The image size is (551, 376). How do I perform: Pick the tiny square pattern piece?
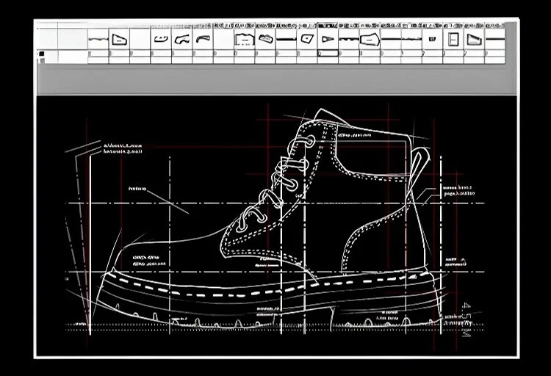click(433, 39)
